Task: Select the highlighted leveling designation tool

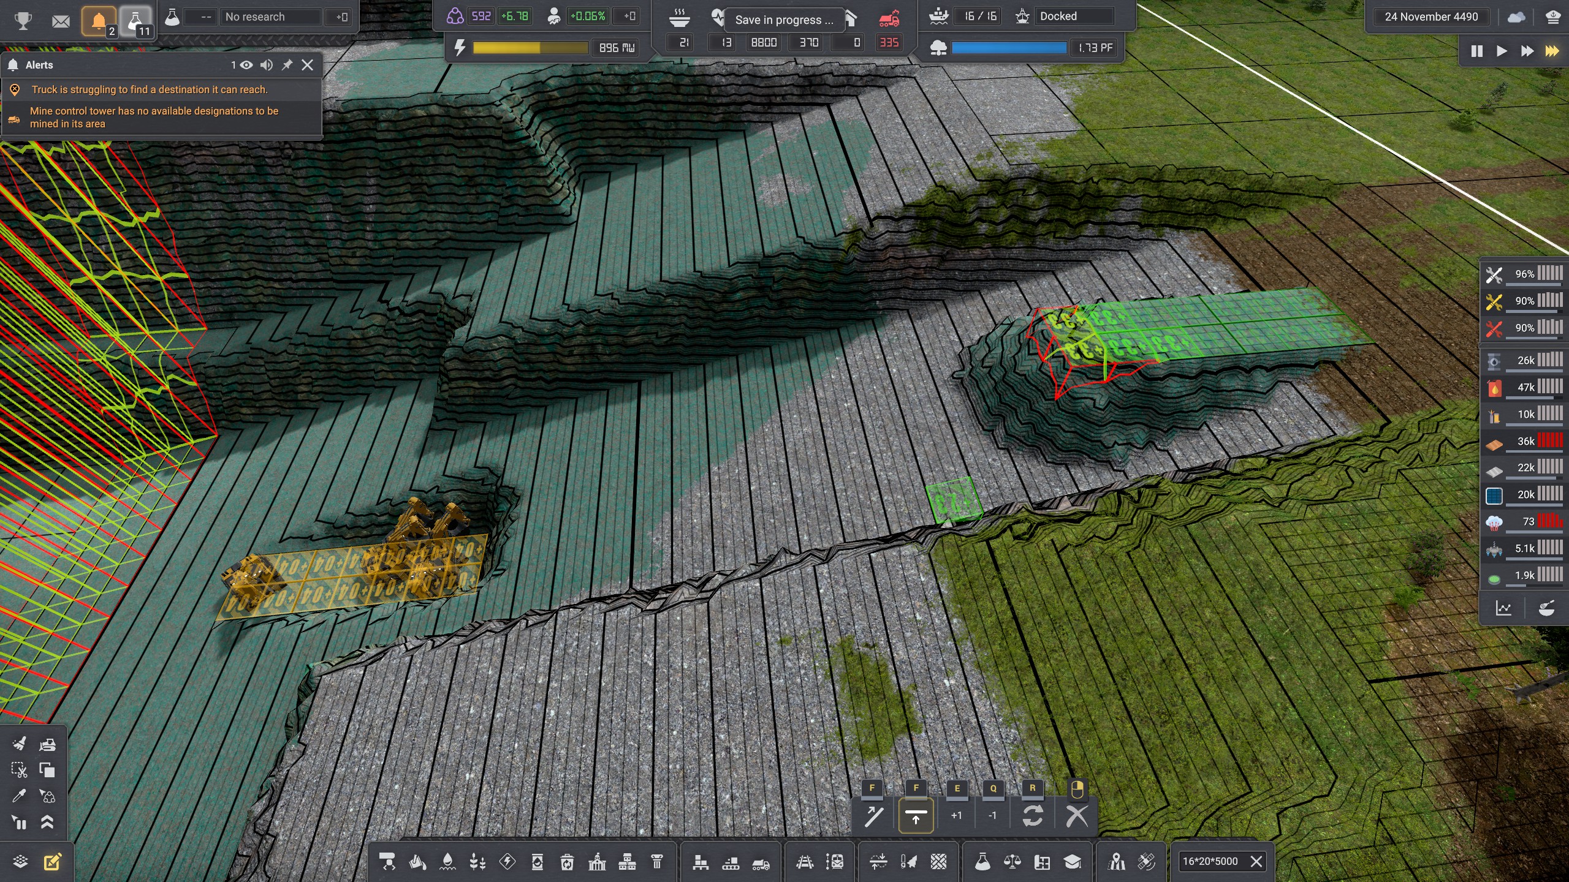Action: click(x=916, y=816)
